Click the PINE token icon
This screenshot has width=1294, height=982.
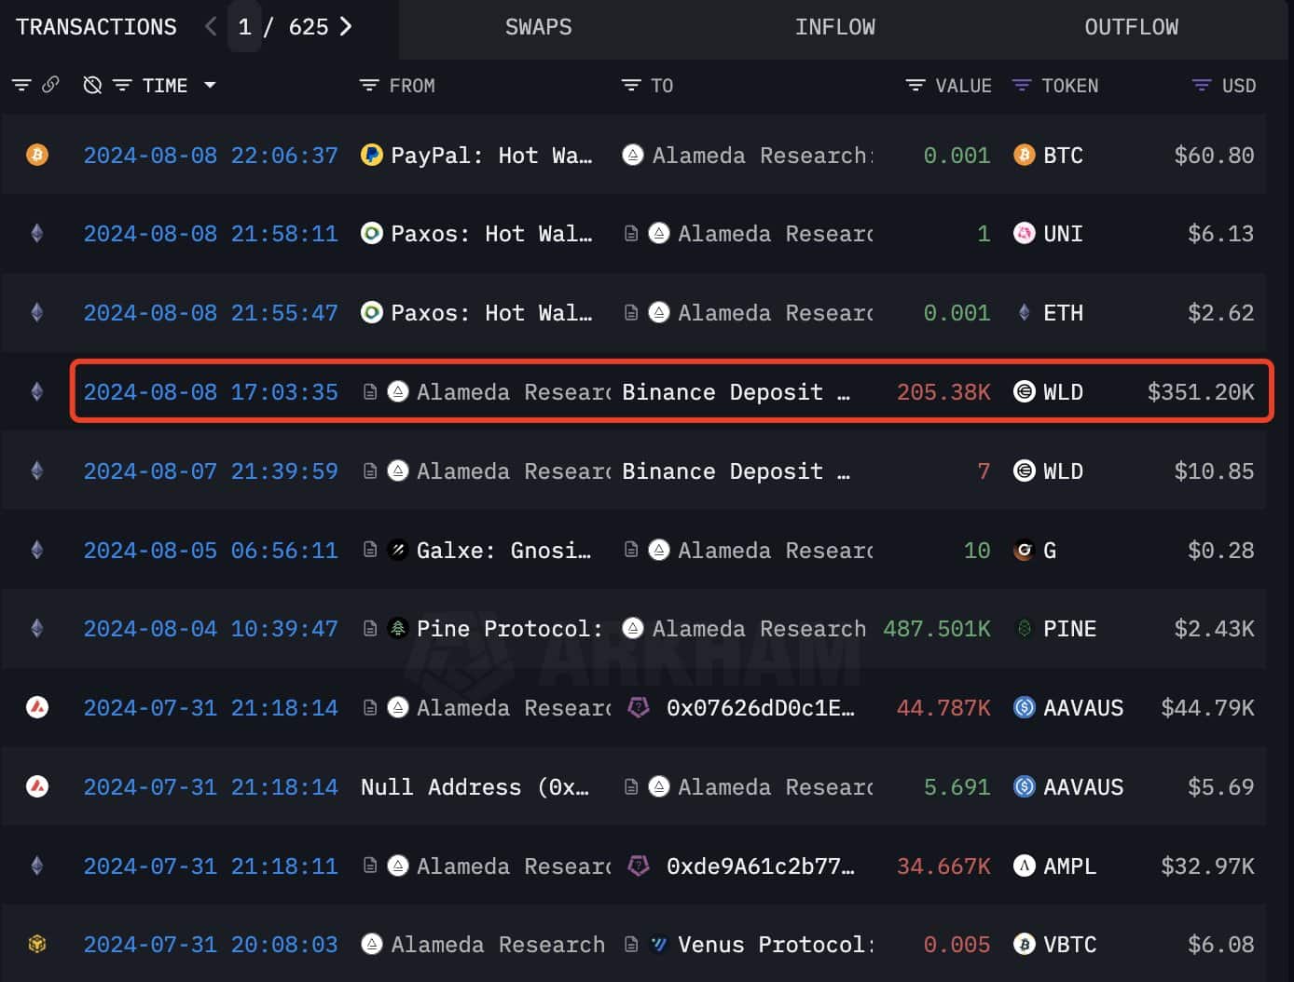tap(1024, 628)
